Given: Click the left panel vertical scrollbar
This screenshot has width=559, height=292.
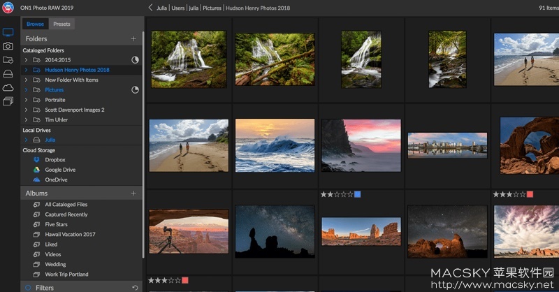Looking at the screenshot, I should [143, 145].
